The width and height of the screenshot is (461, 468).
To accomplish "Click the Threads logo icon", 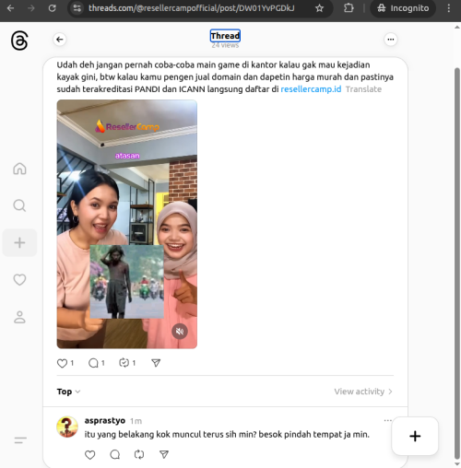I will [x=19, y=41].
